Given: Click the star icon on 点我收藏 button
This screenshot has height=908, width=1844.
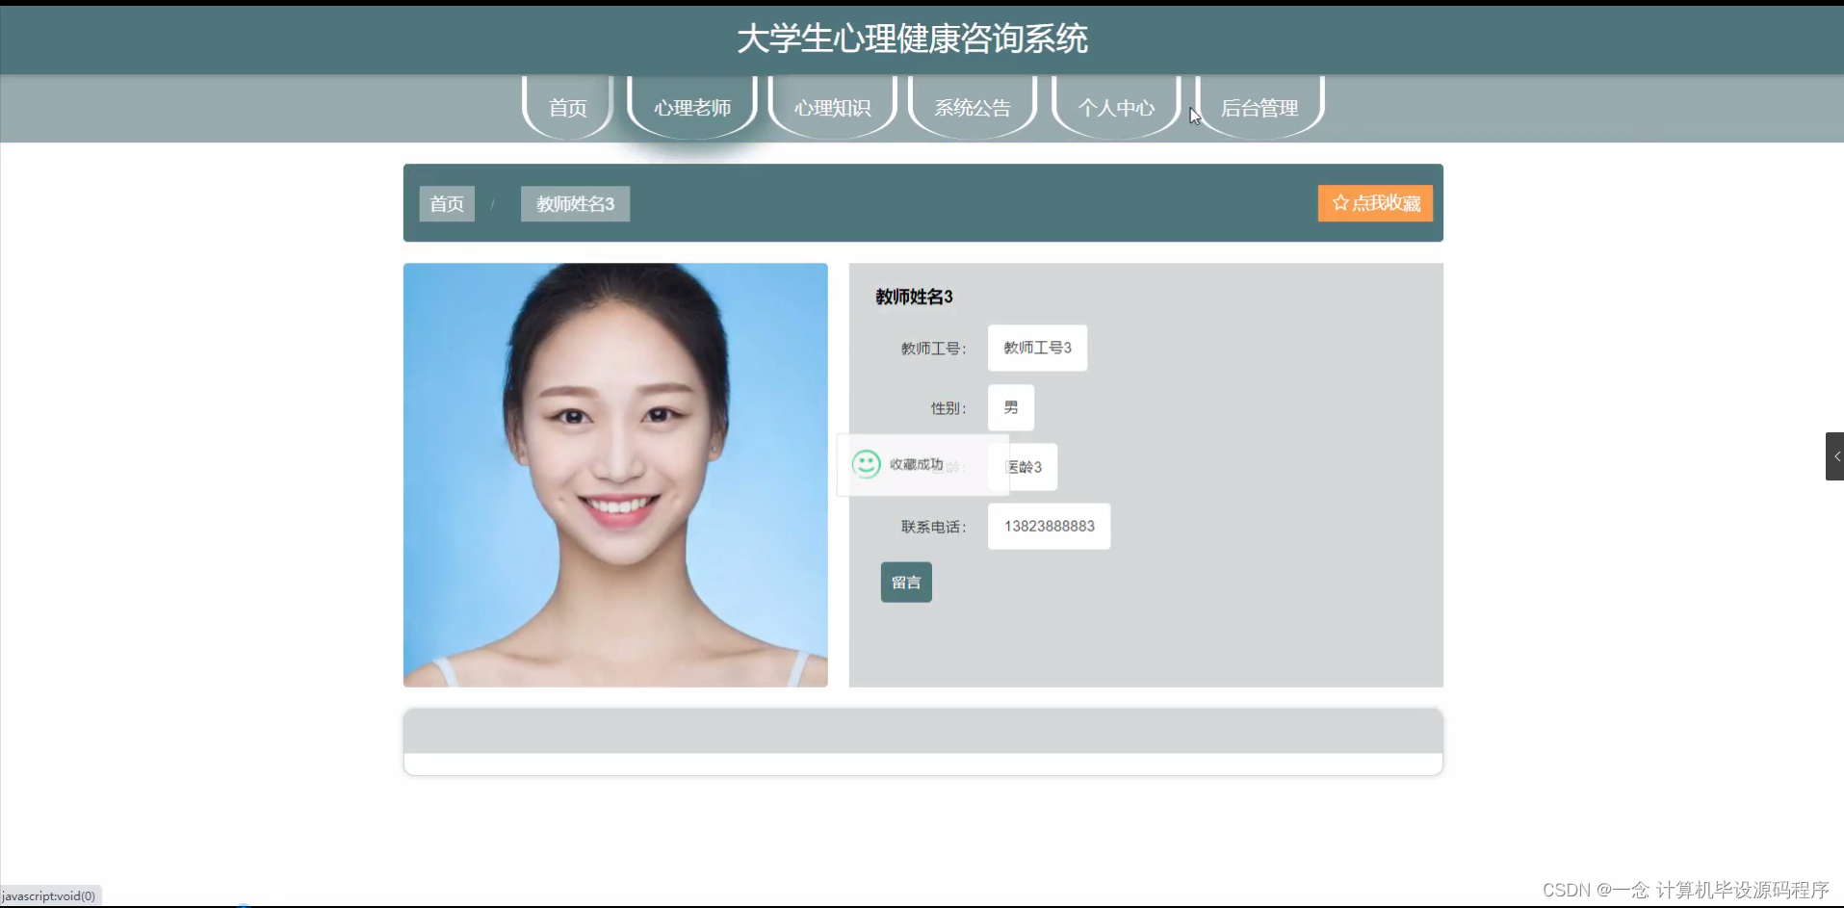Looking at the screenshot, I should pos(1340,203).
